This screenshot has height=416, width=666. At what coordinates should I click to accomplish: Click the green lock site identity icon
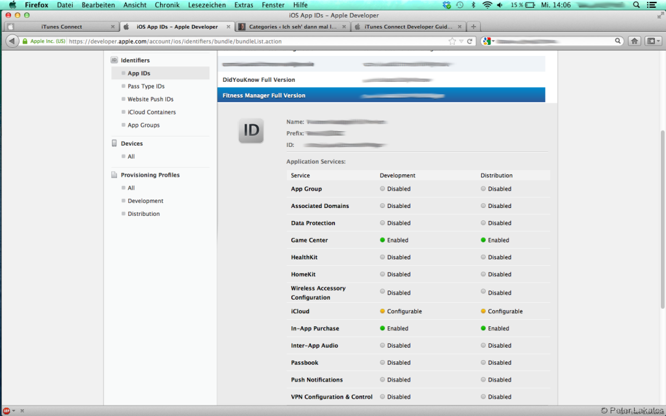[x=25, y=41]
